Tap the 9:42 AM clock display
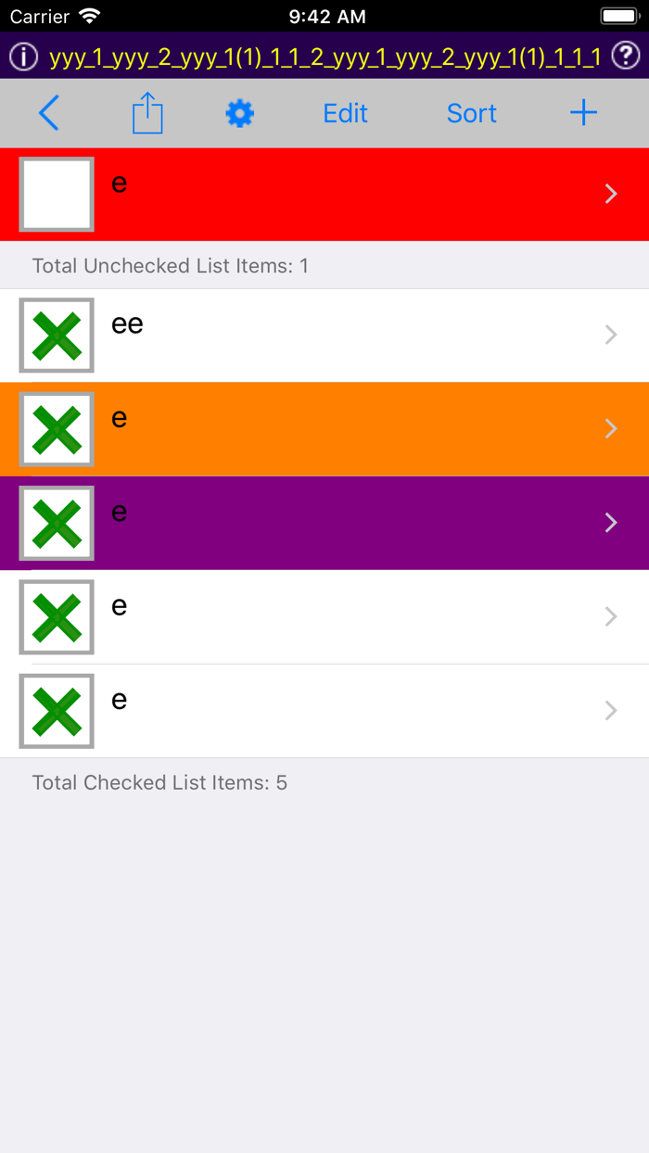The image size is (649, 1153). [x=324, y=16]
